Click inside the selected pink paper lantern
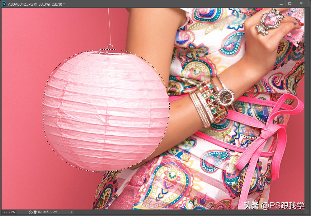The image size is (311, 216). pyautogui.click(x=106, y=110)
